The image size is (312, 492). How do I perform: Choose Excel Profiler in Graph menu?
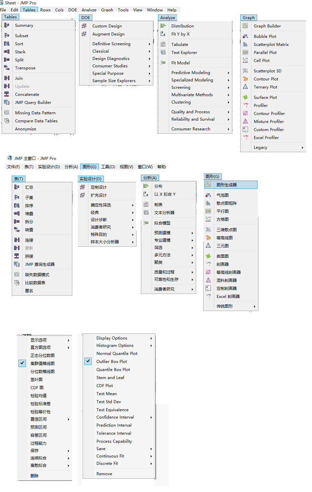[266, 137]
